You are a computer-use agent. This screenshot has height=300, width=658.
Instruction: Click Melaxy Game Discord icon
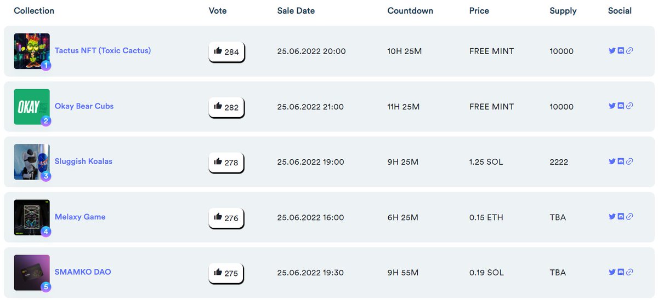(x=621, y=217)
